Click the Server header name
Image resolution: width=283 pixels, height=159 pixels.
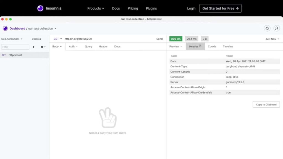click(x=174, y=82)
